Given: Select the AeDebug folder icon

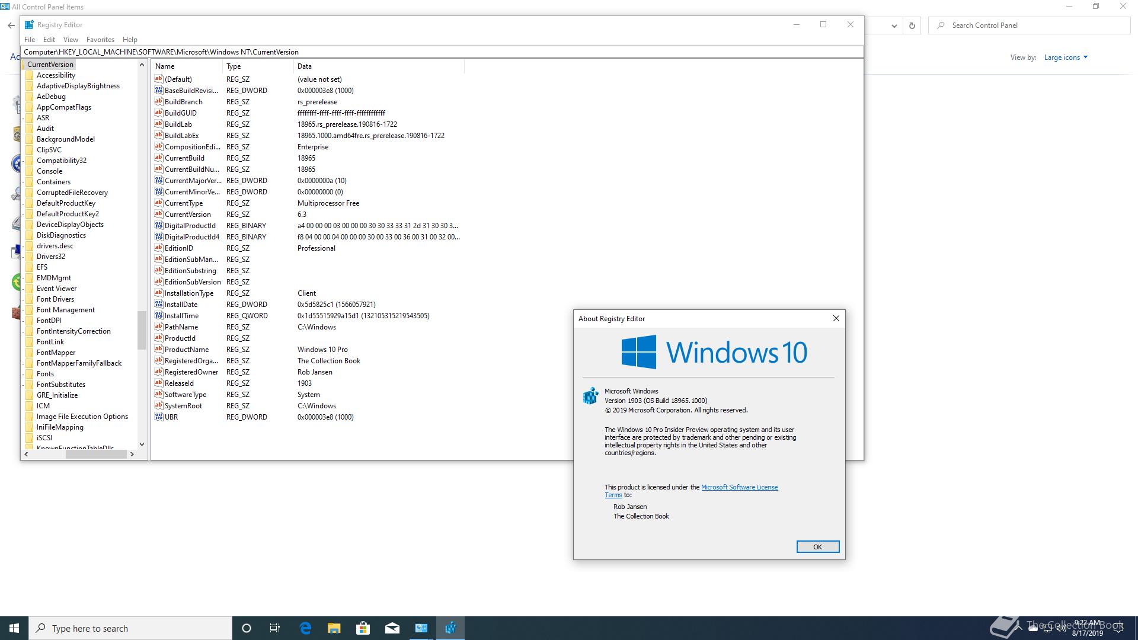Looking at the screenshot, I should pyautogui.click(x=30, y=97).
